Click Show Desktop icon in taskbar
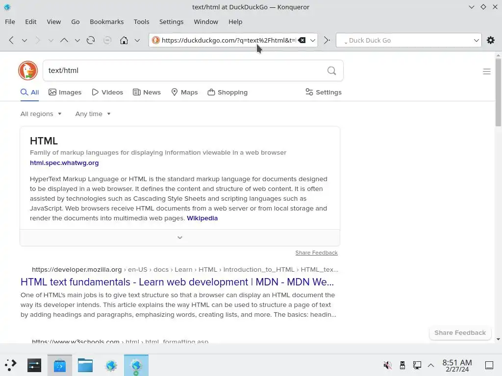The height and width of the screenshot is (376, 502). coord(489,365)
